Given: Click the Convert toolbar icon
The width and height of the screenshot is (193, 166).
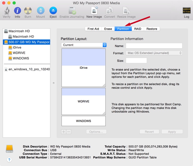Looking at the screenshot, I should 110,11.
